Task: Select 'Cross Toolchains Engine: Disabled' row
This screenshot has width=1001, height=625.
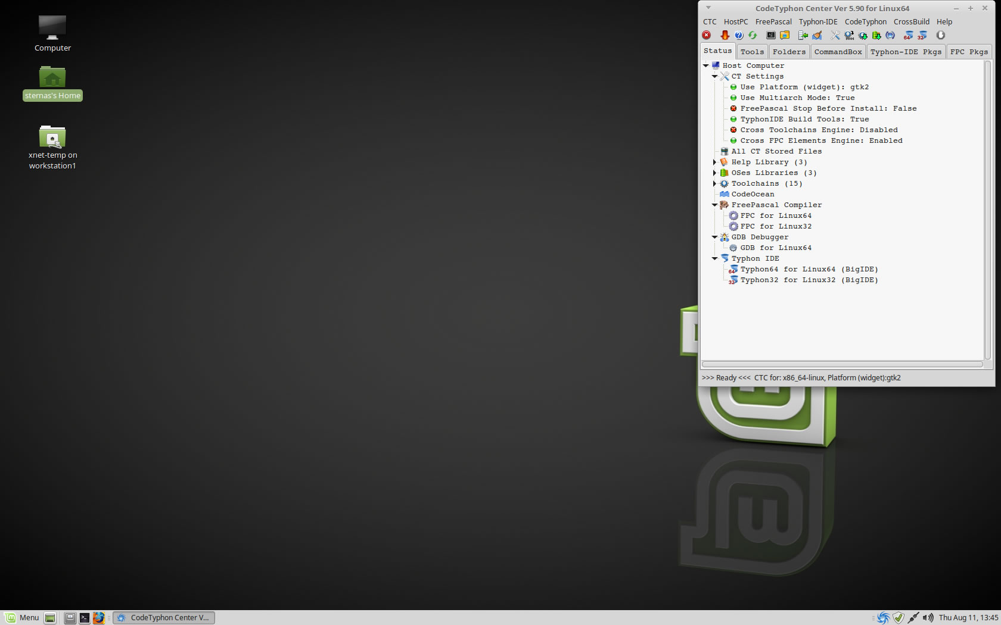Action: [x=819, y=130]
